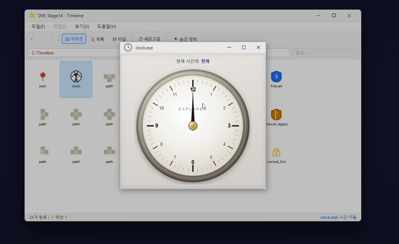This screenshot has width=399, height=244.
Task: Go back with the explorer back arrow
Action: pos(32,39)
